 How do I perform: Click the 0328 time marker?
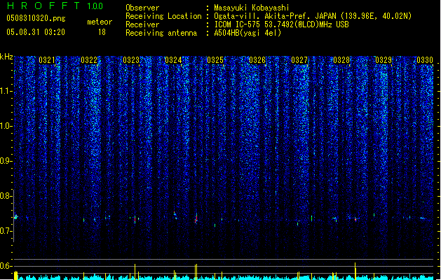341,60
